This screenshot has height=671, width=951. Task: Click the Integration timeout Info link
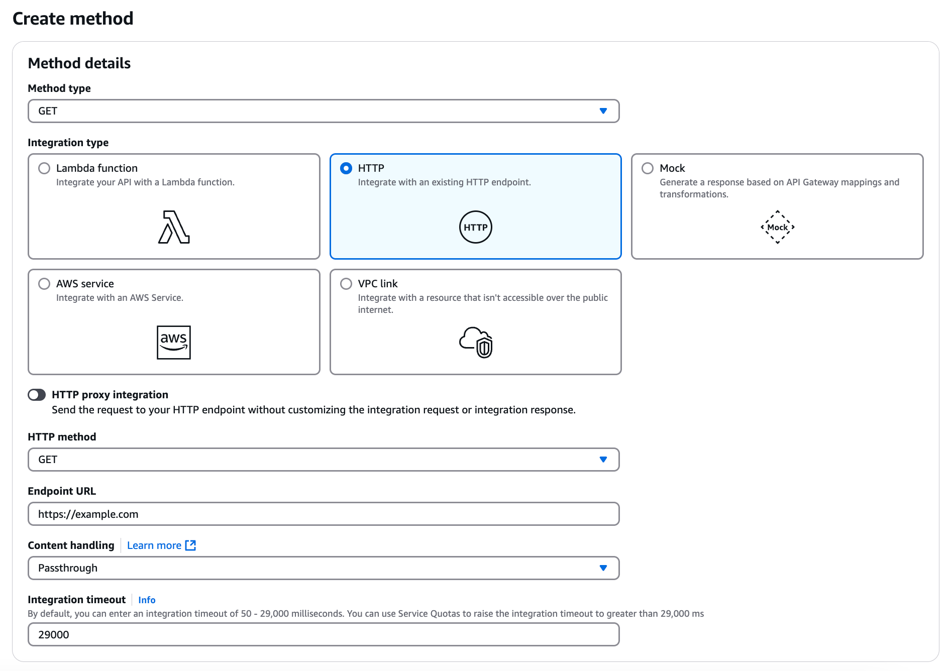147,600
